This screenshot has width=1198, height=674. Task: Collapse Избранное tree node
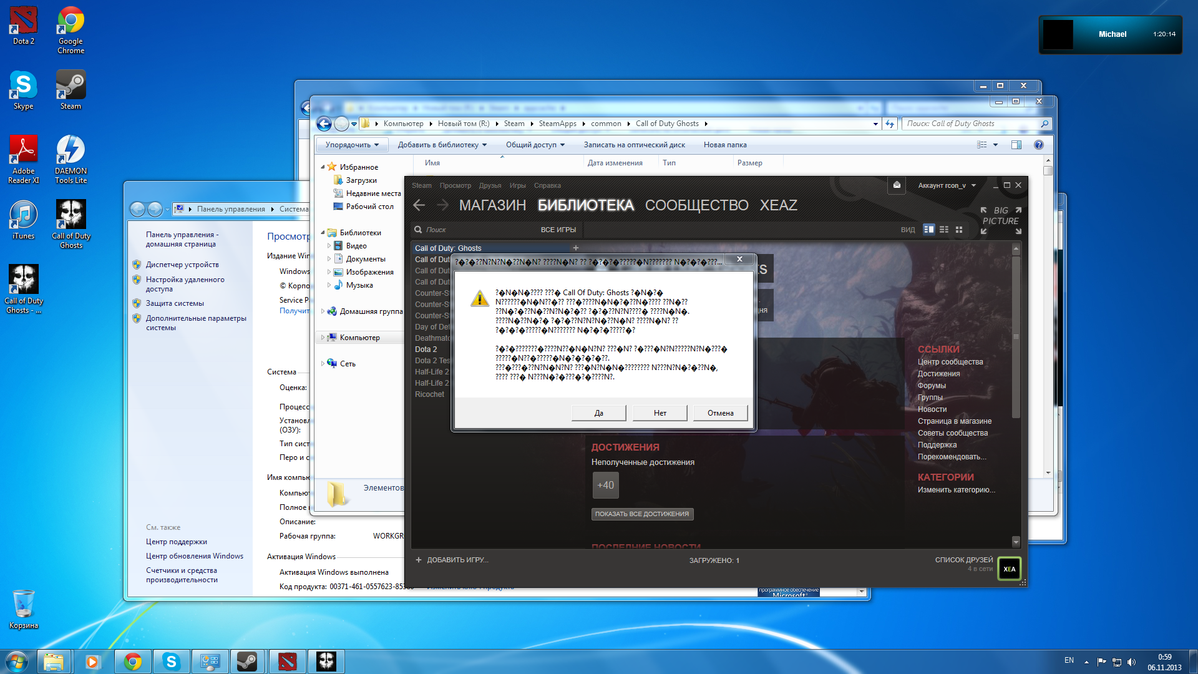point(323,167)
